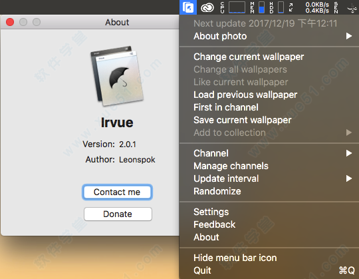The width and height of the screenshot is (359, 279).
Task: Expand the About photo submenu arrow
Action: (x=349, y=36)
